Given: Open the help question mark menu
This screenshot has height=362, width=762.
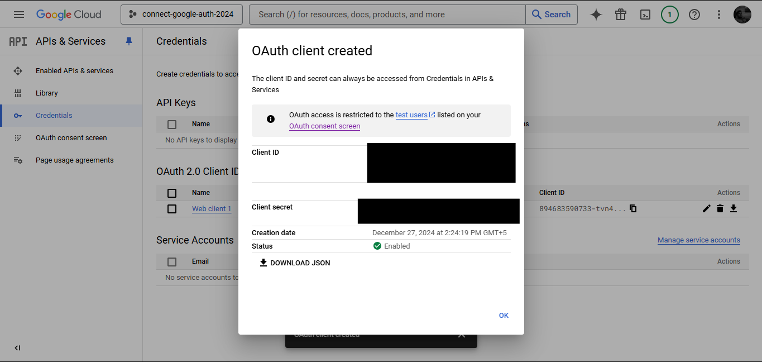Looking at the screenshot, I should tap(694, 15).
